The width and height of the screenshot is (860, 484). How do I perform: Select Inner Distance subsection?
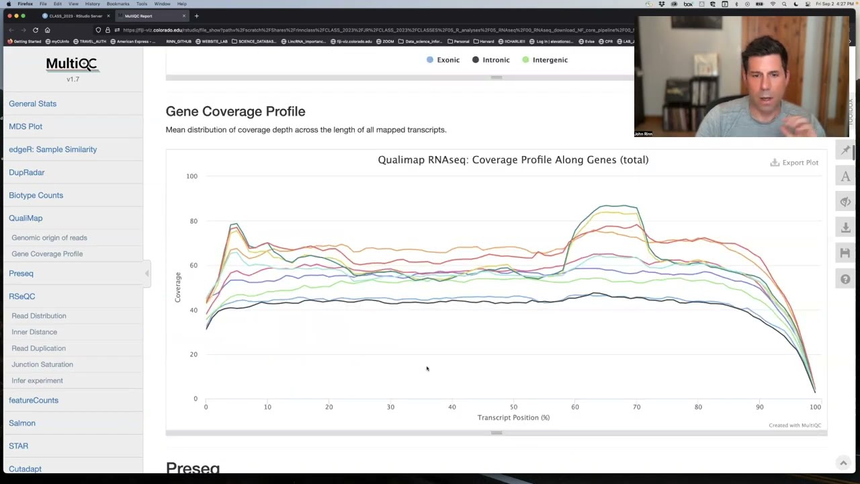pyautogui.click(x=34, y=331)
